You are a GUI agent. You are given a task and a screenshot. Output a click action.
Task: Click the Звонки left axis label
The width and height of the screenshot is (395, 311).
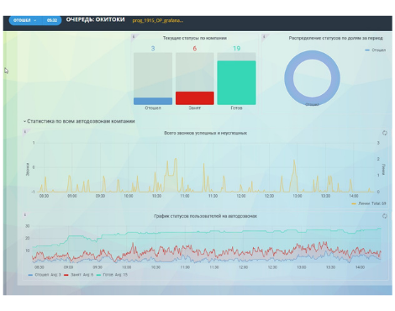coord(28,170)
